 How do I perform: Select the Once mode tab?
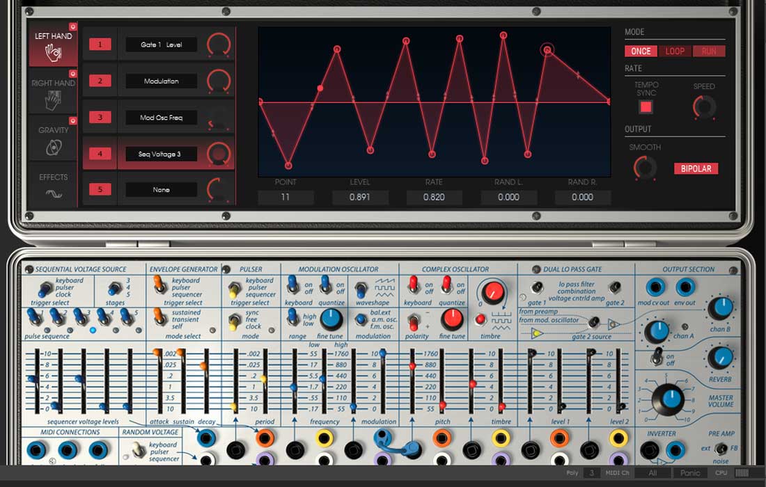click(x=641, y=51)
